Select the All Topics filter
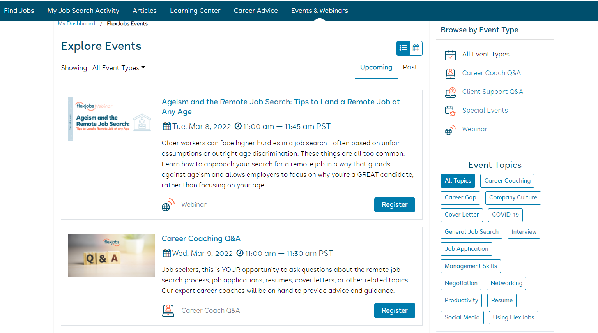598x333 pixels. click(x=458, y=181)
